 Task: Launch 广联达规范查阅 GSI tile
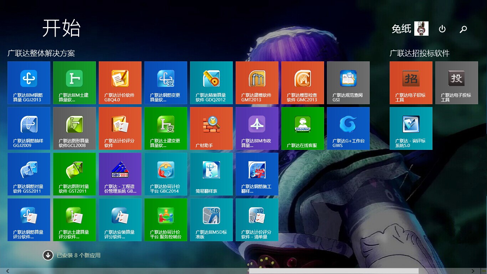tap(348, 83)
